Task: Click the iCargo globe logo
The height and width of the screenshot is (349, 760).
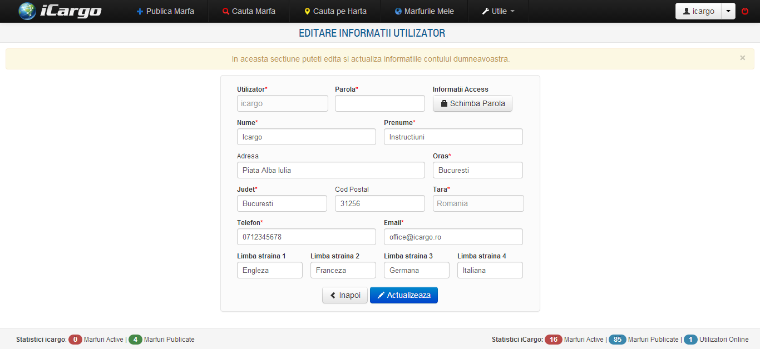Action: (28, 11)
